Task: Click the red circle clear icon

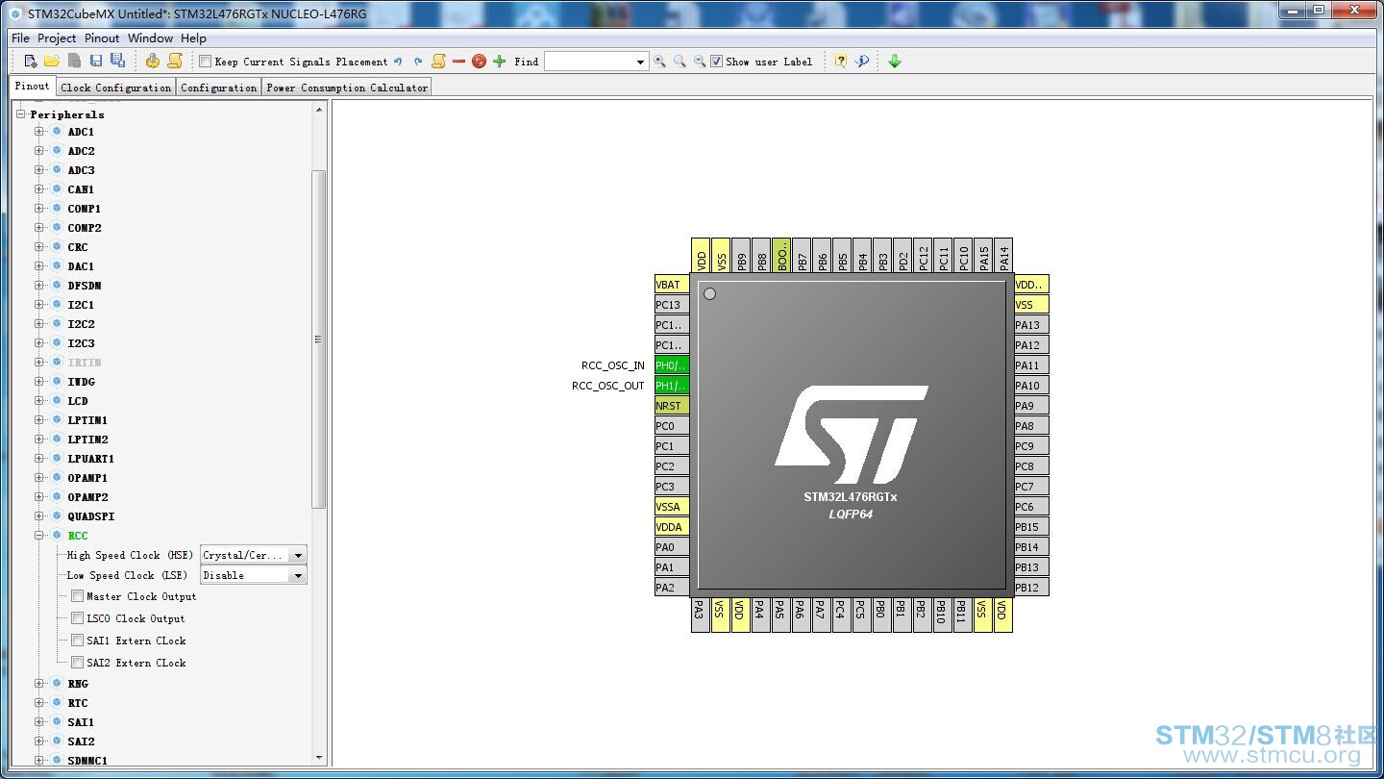Action: [479, 62]
